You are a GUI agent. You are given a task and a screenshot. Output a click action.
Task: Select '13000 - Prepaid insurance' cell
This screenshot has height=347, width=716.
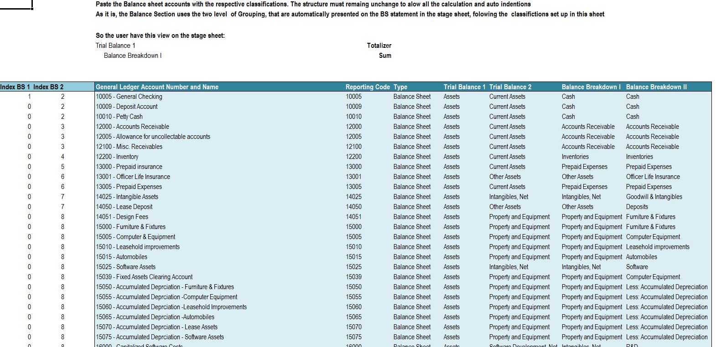point(129,167)
